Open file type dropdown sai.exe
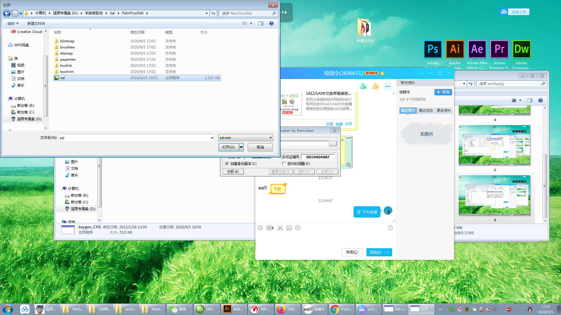This screenshot has height=315, width=561. tap(246, 138)
